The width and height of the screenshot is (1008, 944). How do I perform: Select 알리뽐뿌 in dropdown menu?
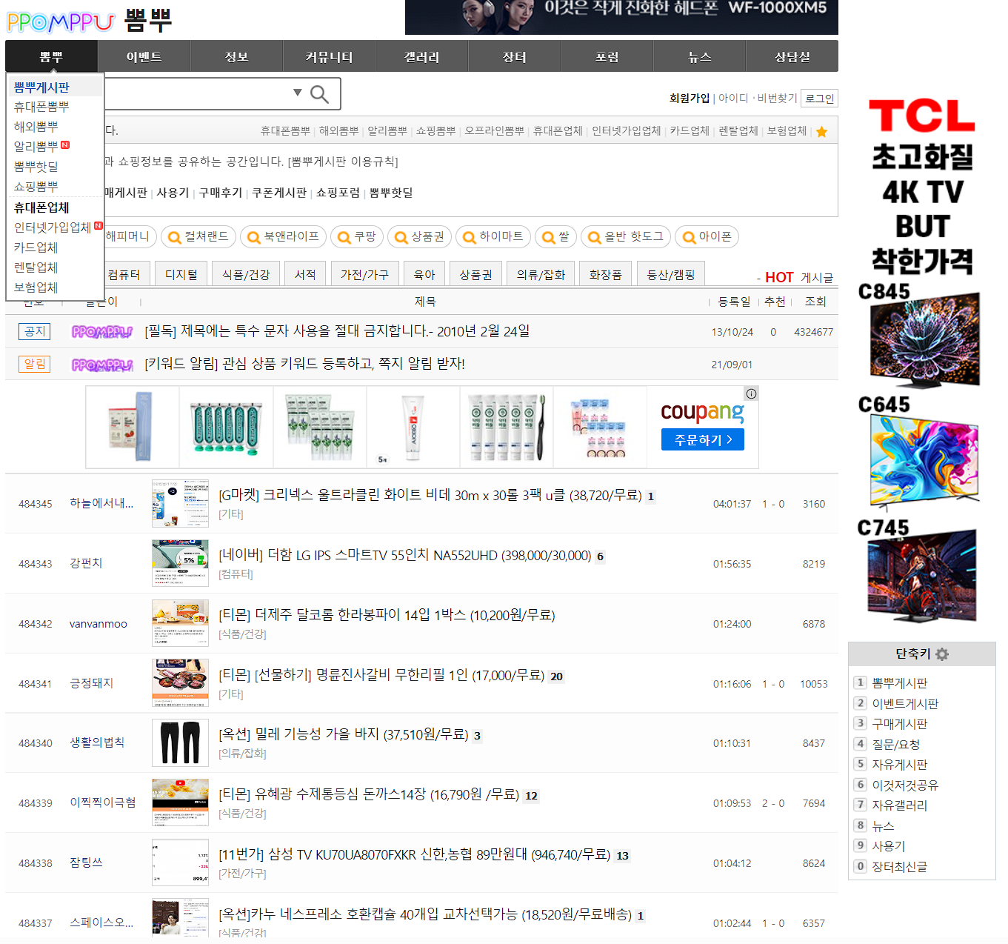36,147
